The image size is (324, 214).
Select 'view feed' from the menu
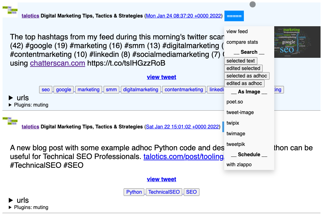pyautogui.click(x=237, y=32)
